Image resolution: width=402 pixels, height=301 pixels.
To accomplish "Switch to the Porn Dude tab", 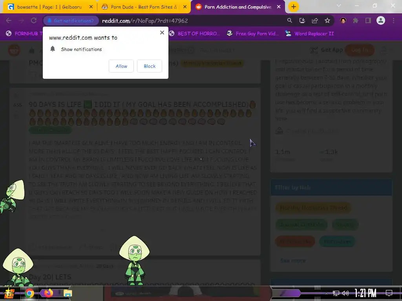I will tap(144, 7).
